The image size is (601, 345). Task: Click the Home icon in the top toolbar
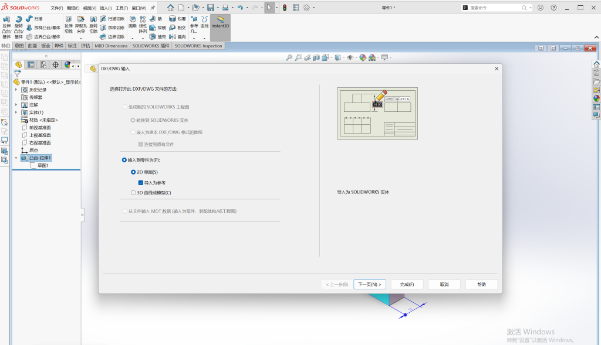click(171, 8)
